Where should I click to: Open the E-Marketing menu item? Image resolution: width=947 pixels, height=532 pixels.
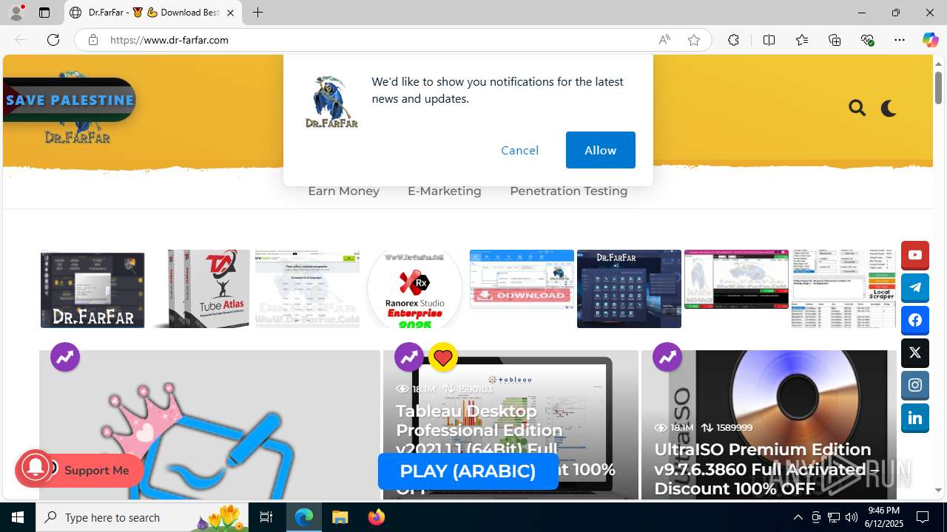[444, 191]
